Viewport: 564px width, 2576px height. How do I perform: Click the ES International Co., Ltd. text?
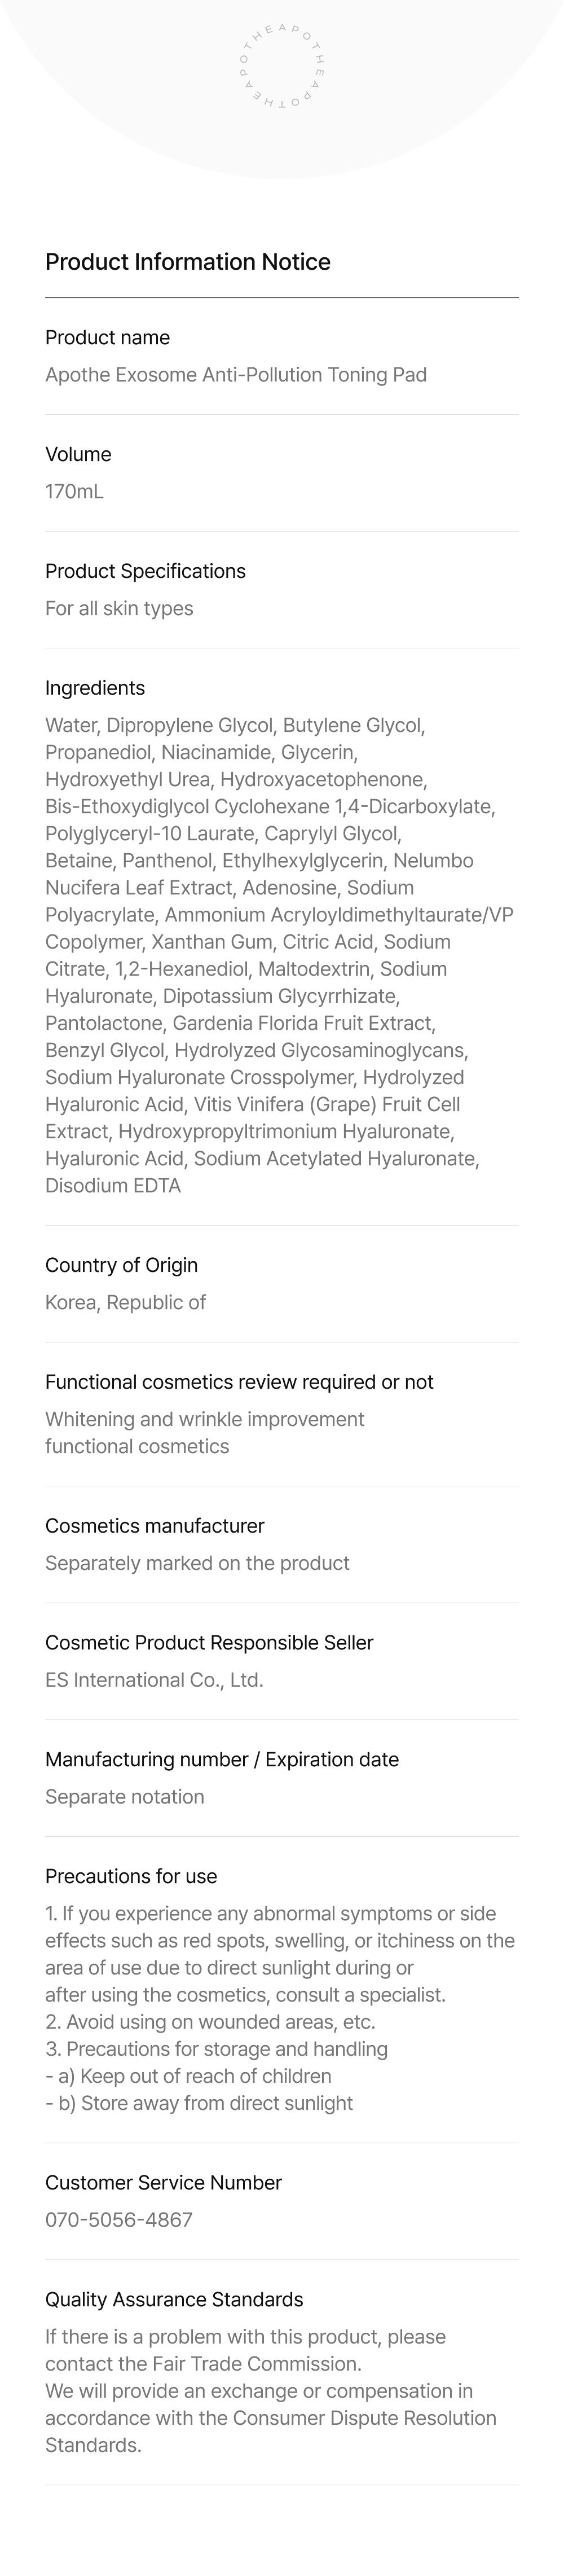(x=154, y=1680)
